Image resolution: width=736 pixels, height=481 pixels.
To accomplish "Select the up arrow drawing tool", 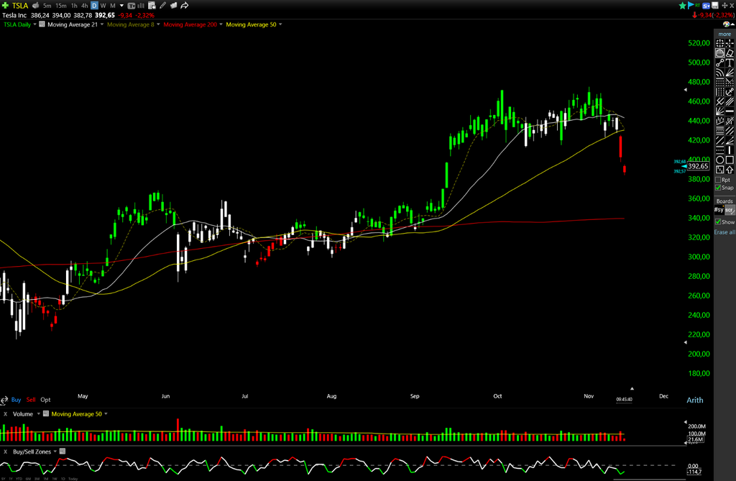I will 730,170.
